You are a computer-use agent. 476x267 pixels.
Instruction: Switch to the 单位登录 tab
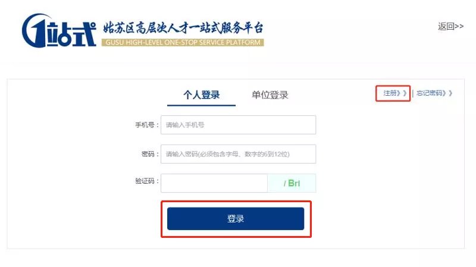(270, 95)
